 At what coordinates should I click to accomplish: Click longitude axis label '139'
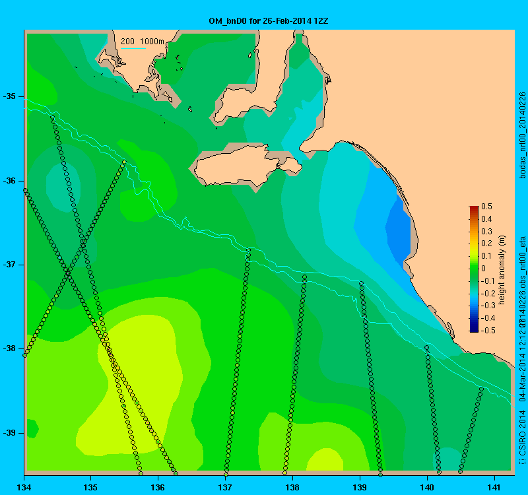pyautogui.click(x=360, y=487)
